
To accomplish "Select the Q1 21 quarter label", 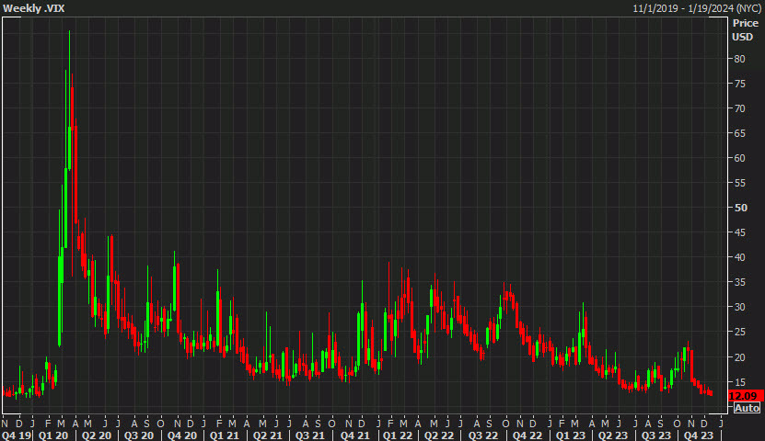I will click(x=225, y=435).
